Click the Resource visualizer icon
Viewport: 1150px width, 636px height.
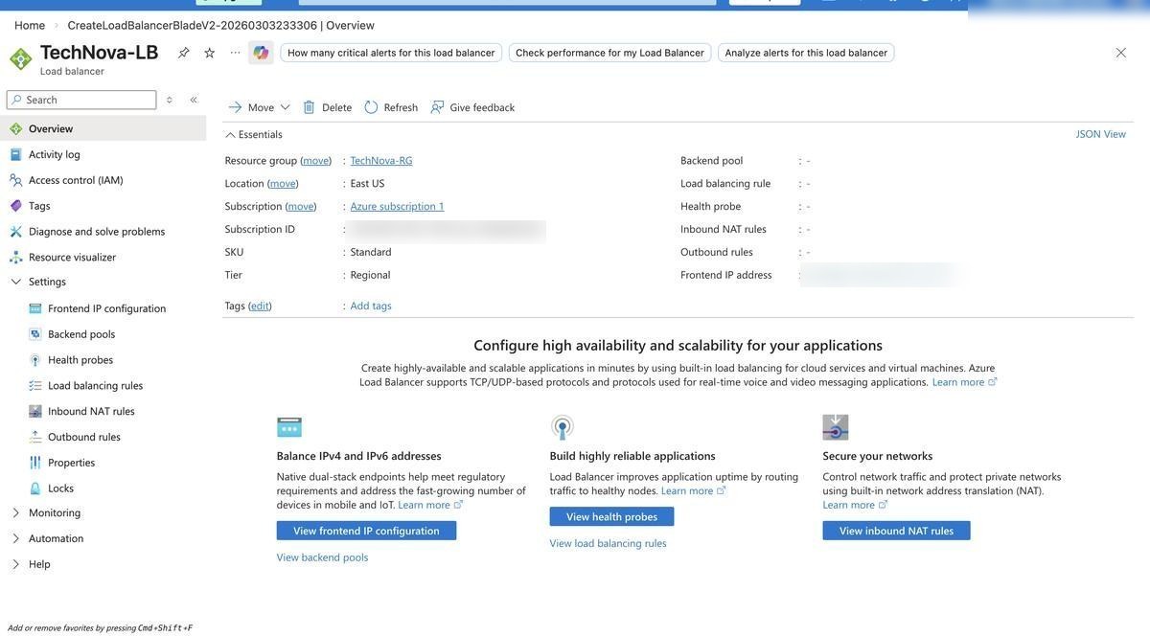click(15, 257)
